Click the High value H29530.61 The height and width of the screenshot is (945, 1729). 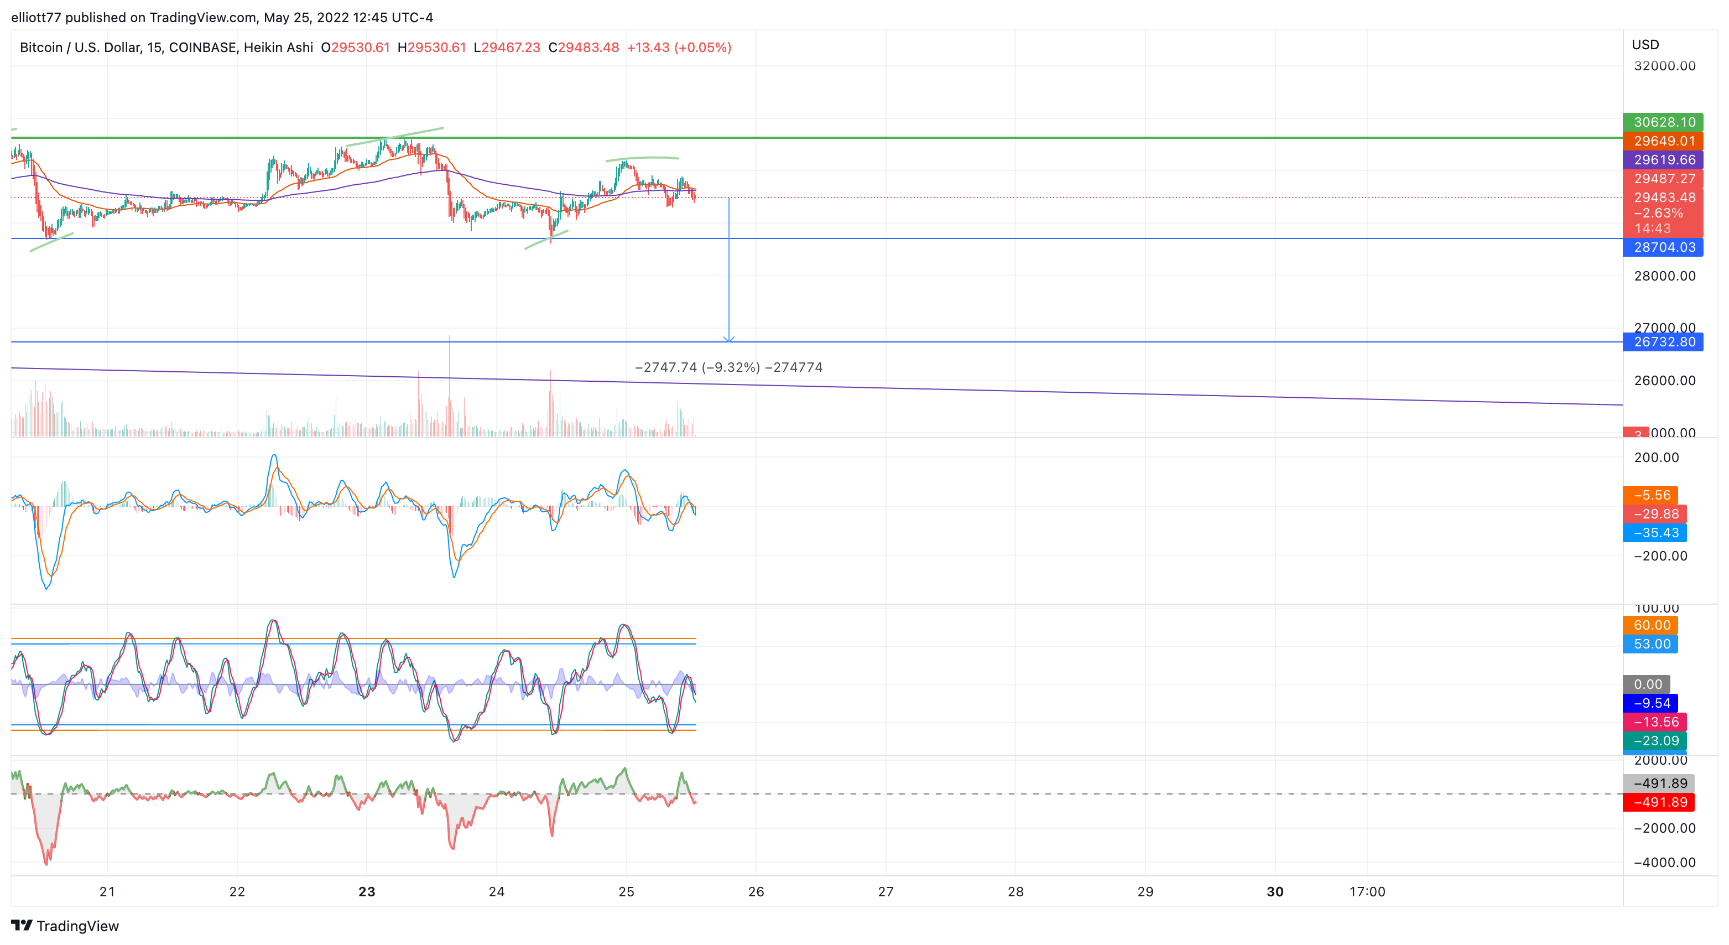click(x=431, y=48)
